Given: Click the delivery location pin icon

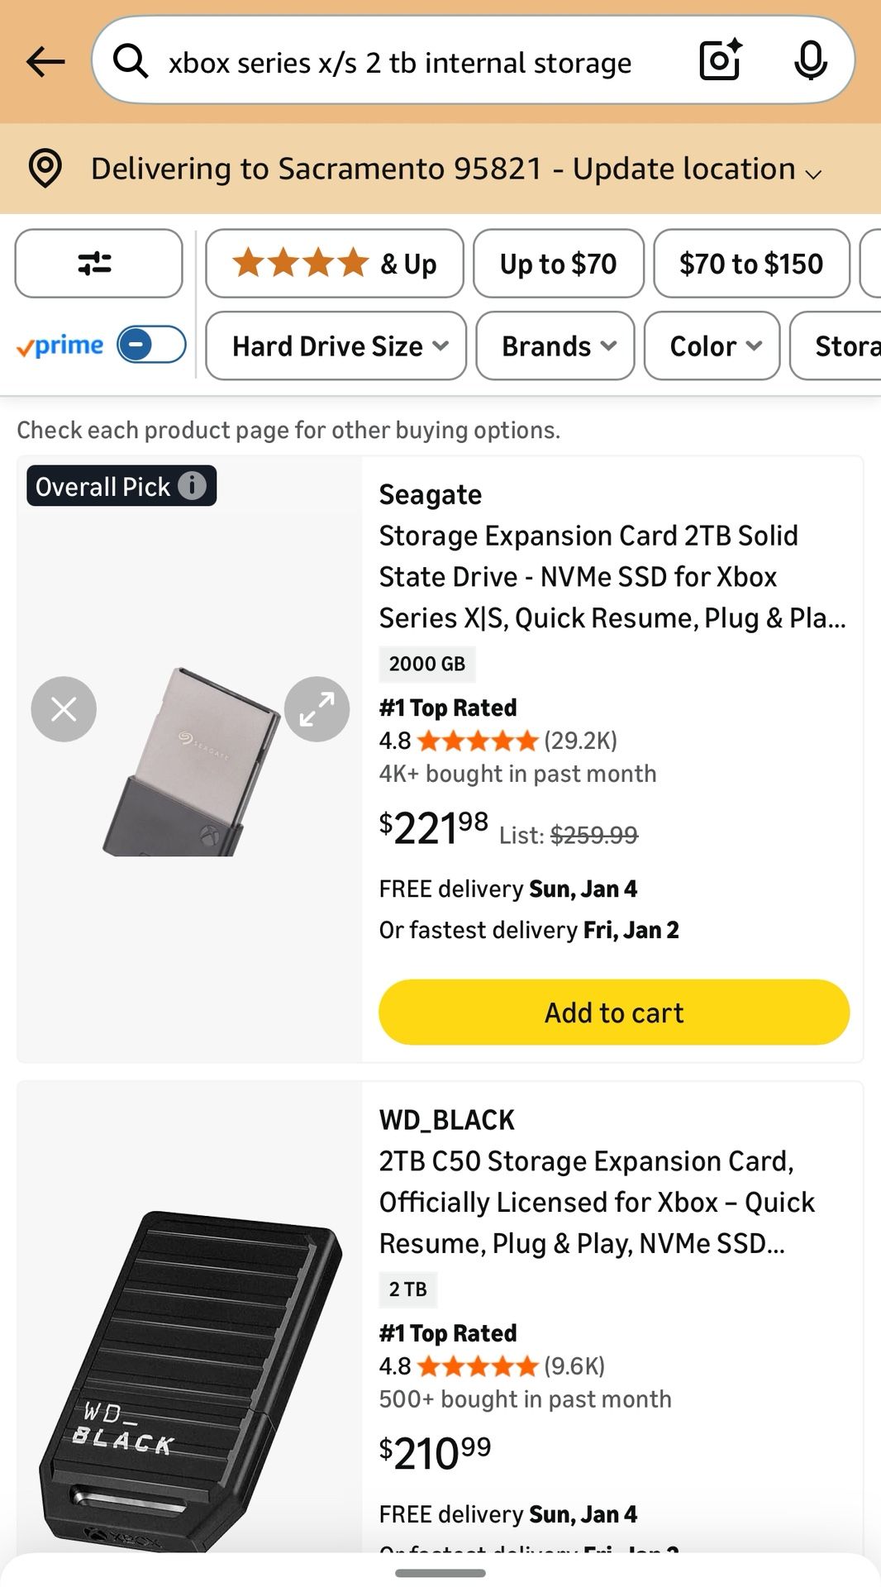Looking at the screenshot, I should pos(45,169).
